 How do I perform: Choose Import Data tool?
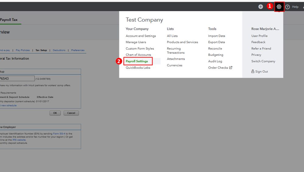pos(216,36)
